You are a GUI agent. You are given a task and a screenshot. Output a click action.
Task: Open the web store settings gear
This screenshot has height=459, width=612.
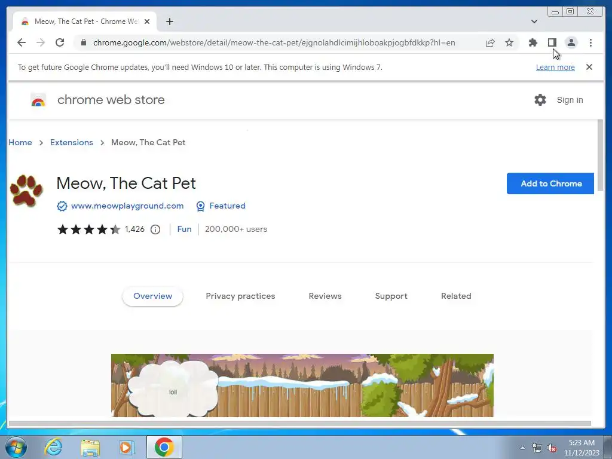(540, 100)
